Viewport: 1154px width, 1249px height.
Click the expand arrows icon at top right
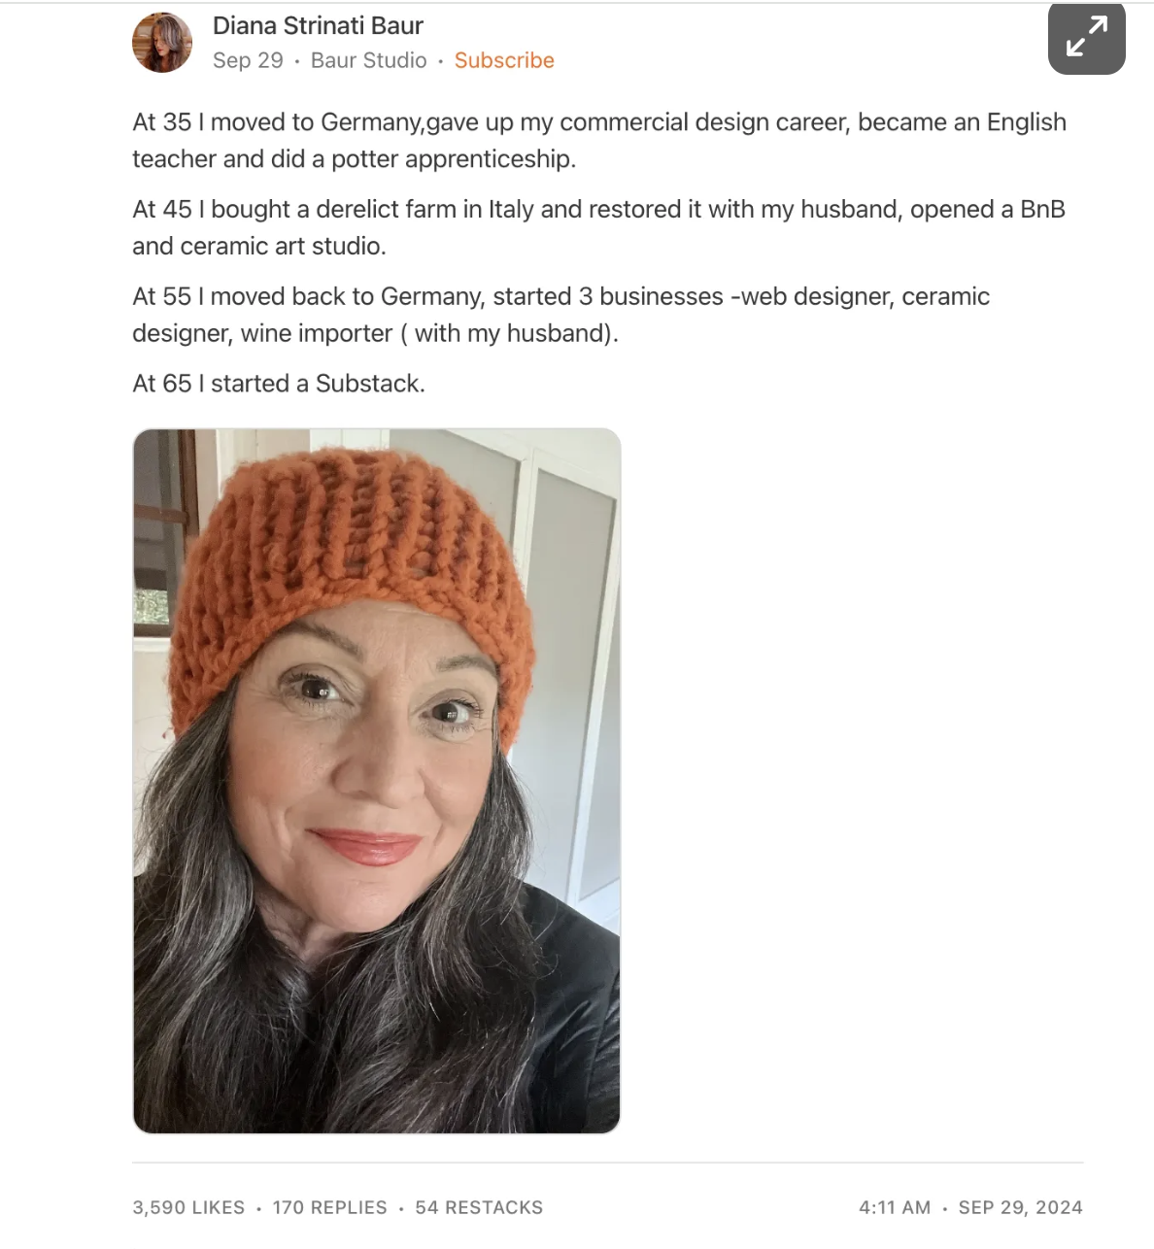[1086, 38]
